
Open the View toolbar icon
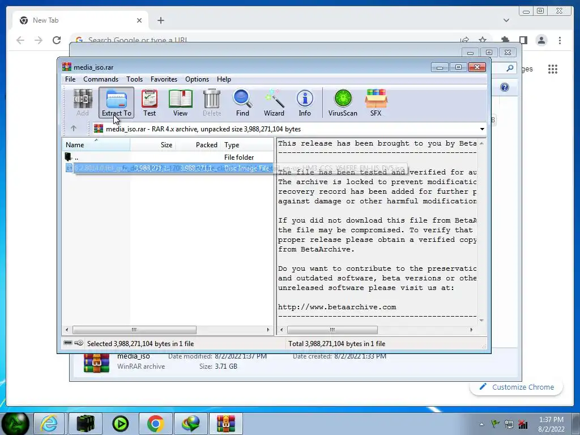181,103
